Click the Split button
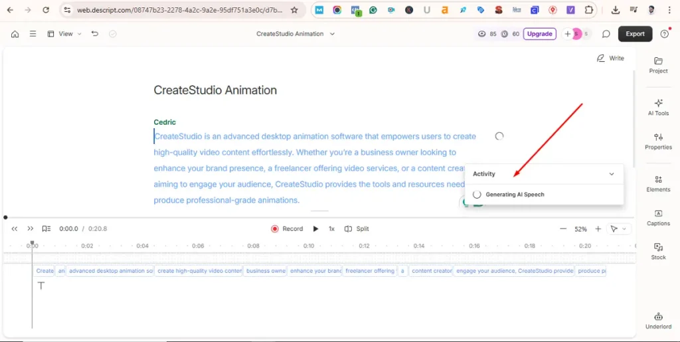This screenshot has height=342, width=680. point(357,228)
